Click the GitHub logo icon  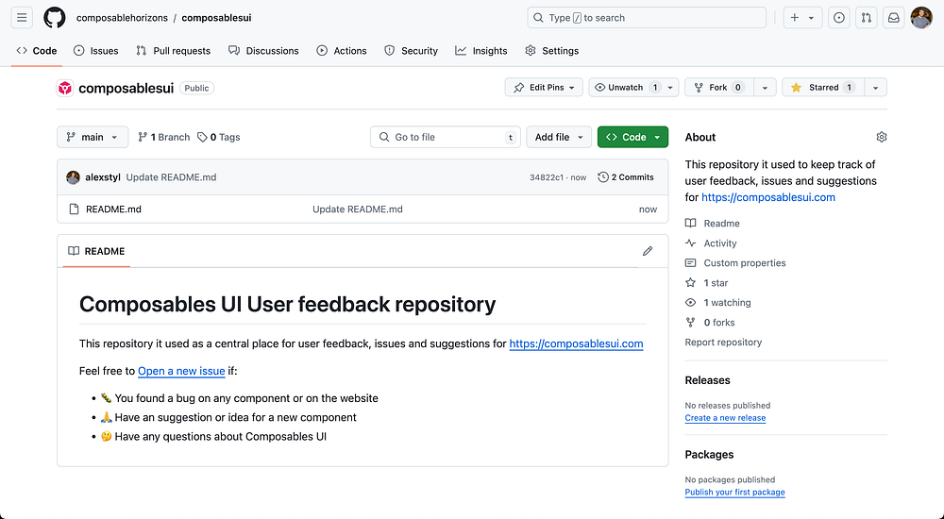point(55,18)
